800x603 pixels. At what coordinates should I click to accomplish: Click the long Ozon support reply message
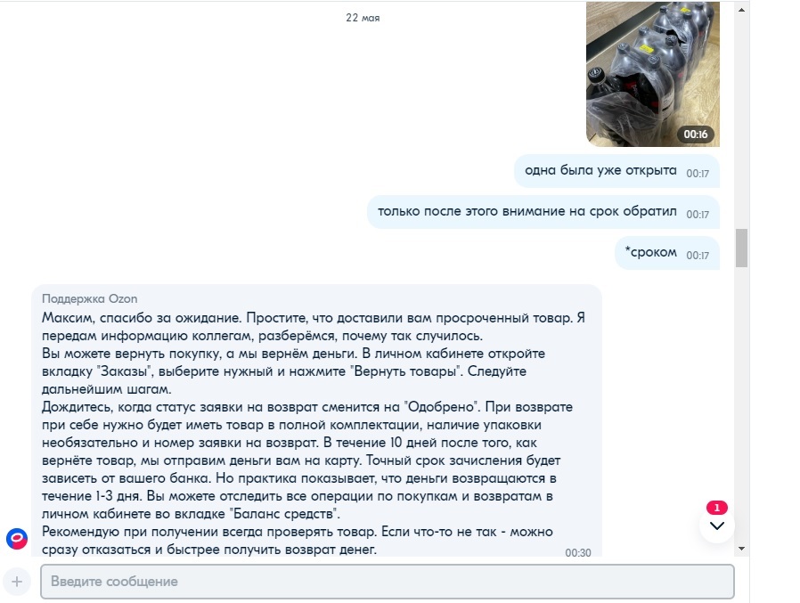316,420
